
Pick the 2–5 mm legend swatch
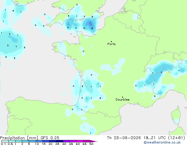25,141
